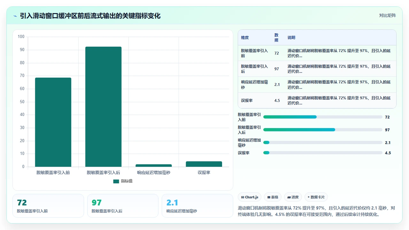Click the 4.5 value beside the progress bar

point(388,153)
